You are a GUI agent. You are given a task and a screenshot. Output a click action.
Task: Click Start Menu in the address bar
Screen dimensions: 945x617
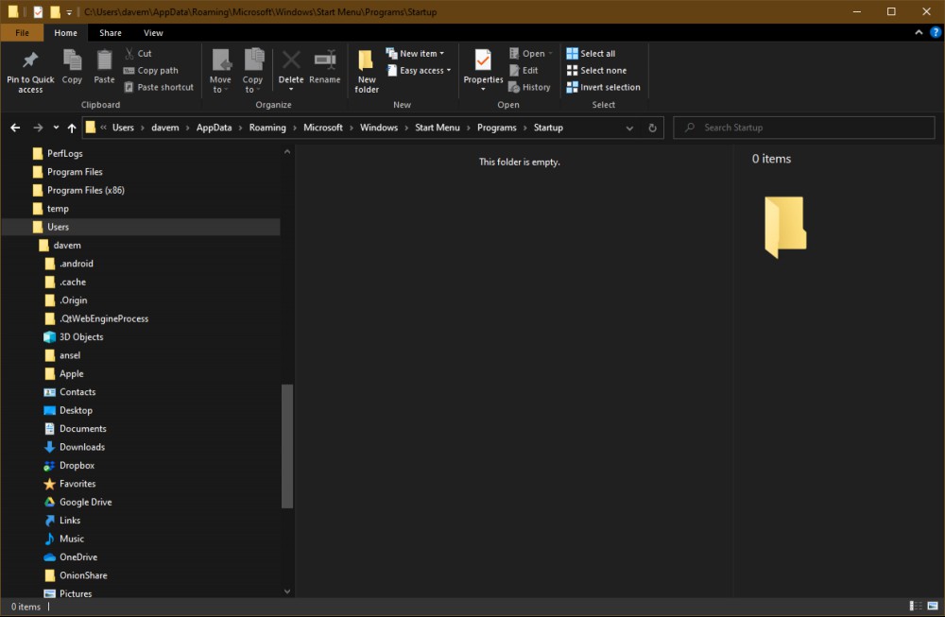click(437, 128)
